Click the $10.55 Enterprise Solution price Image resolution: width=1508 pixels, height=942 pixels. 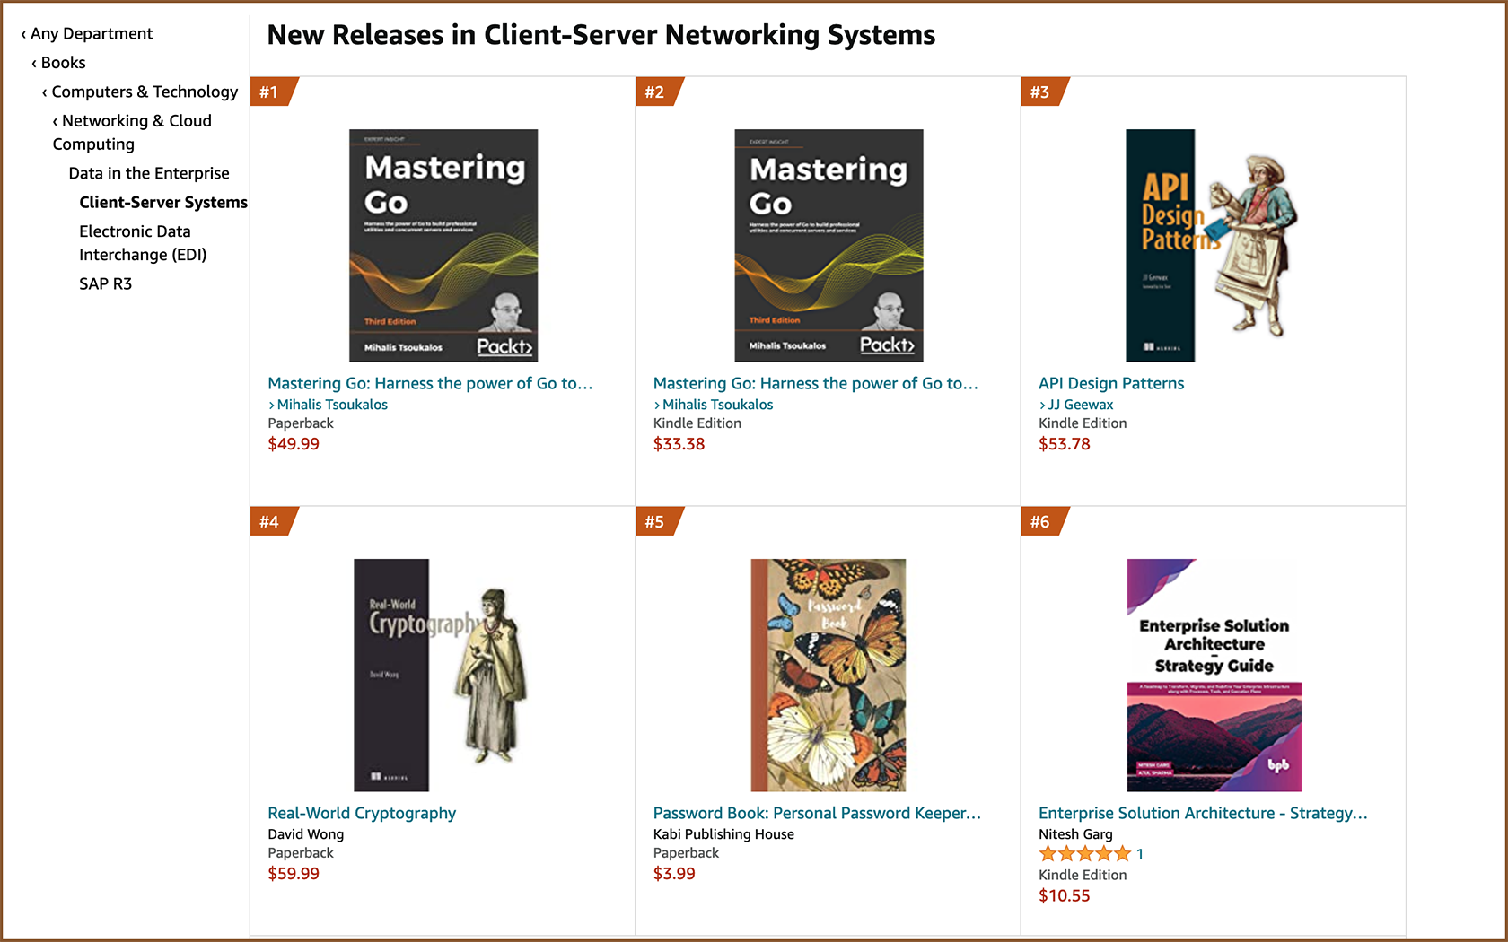[x=1065, y=895]
